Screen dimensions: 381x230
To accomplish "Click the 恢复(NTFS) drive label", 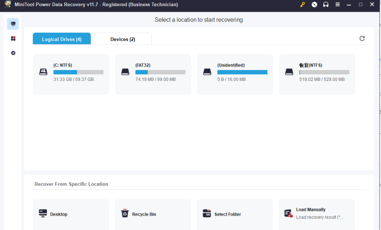I will pyautogui.click(x=311, y=65).
